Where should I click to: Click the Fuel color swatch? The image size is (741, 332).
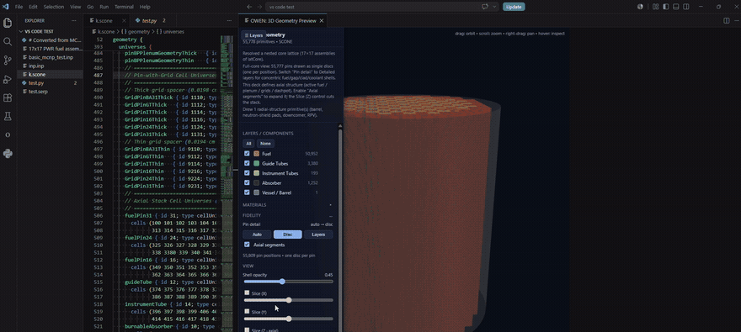(x=256, y=154)
